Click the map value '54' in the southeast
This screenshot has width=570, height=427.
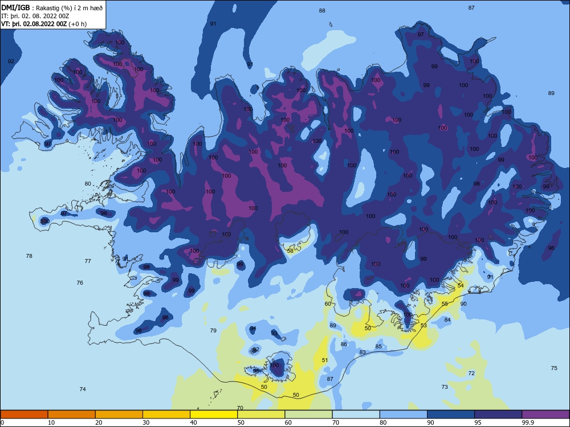(461, 285)
